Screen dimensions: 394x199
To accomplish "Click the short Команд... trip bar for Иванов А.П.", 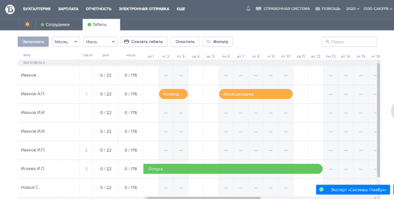I will pos(173,94).
